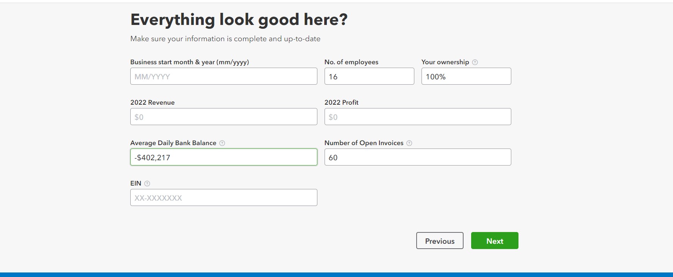Click the Number of Open Invoices field
Screen dimensions: 673x277
tap(417, 157)
